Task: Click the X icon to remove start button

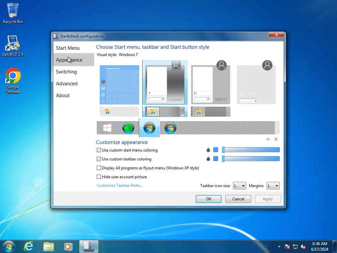Action: pos(276,139)
